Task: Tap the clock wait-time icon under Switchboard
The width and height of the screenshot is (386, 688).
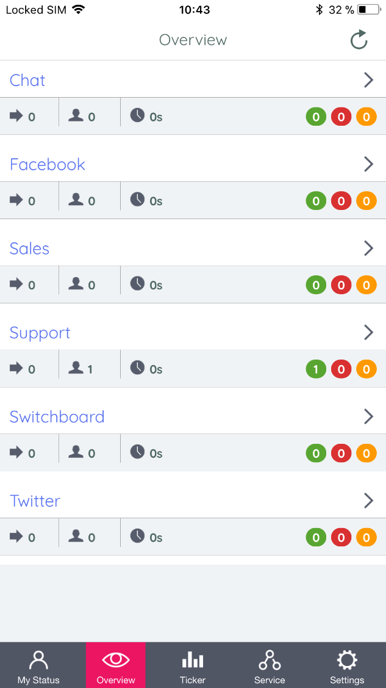Action: [138, 452]
